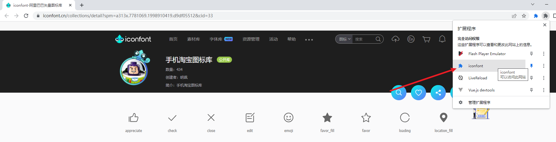Open 管理扩展程序 manage extensions

pos(479,102)
